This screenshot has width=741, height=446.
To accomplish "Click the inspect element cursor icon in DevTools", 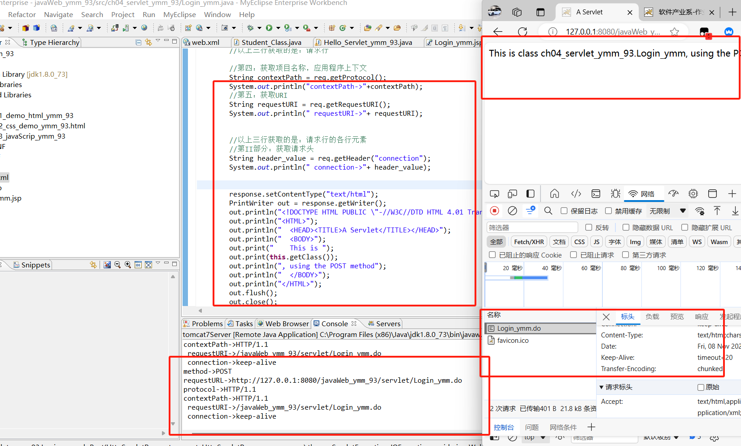I will click(x=494, y=194).
